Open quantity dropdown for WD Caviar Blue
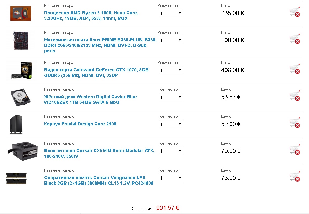This screenshot has height=214, width=309. coord(170,97)
